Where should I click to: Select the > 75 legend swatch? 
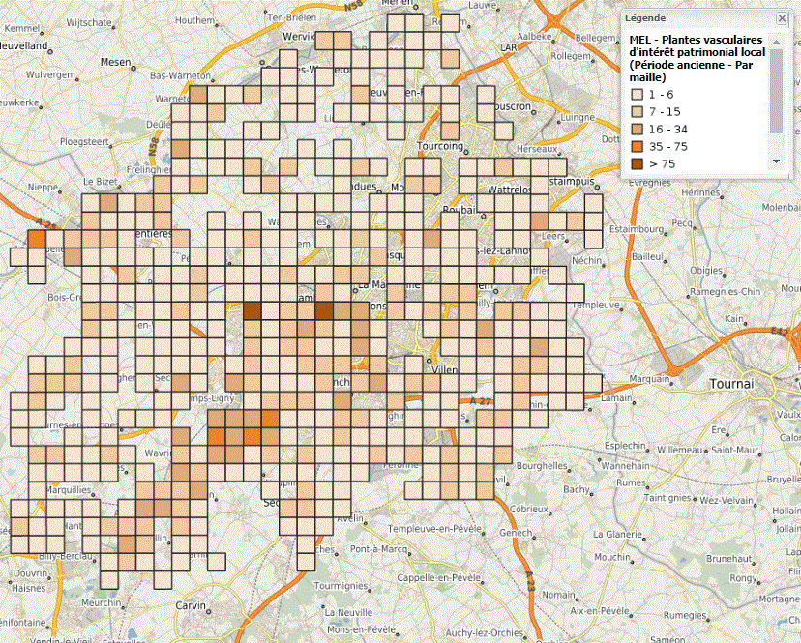click(637, 164)
